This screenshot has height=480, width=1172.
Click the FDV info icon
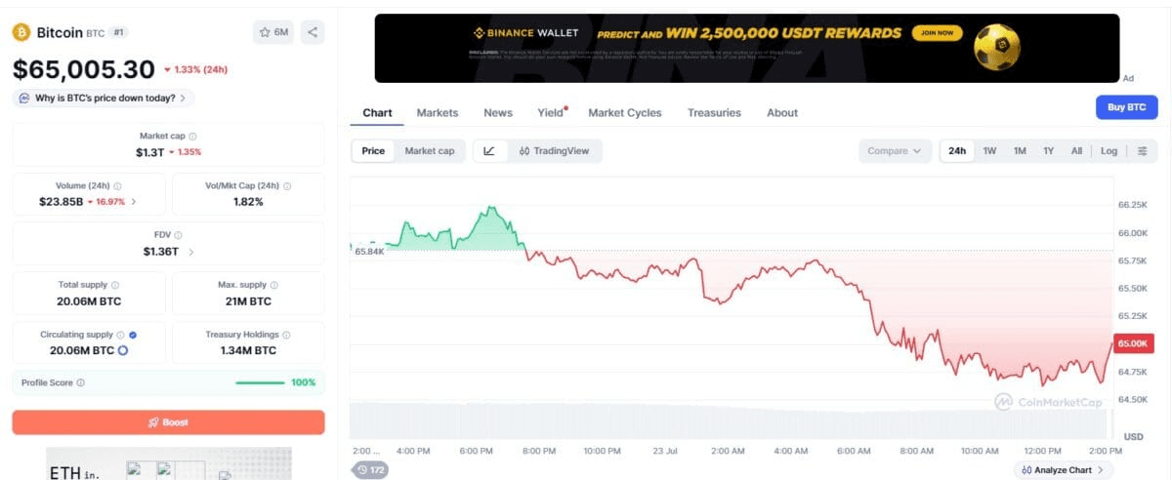point(178,235)
